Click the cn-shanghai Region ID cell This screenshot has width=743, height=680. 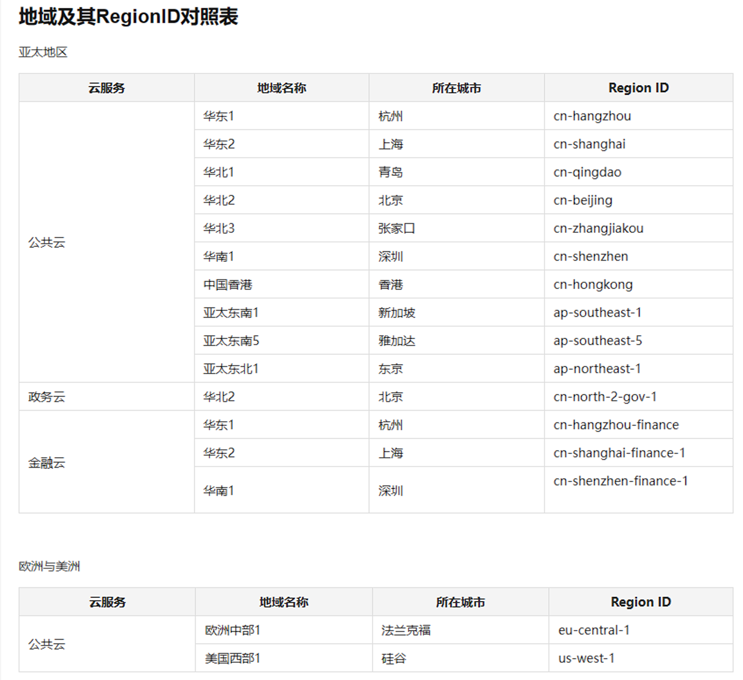pyautogui.click(x=639, y=144)
